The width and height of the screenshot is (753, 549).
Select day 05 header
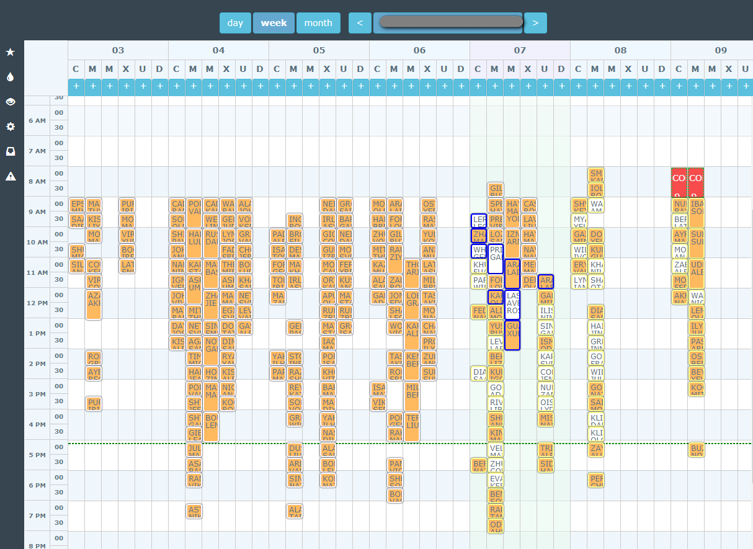[x=319, y=50]
